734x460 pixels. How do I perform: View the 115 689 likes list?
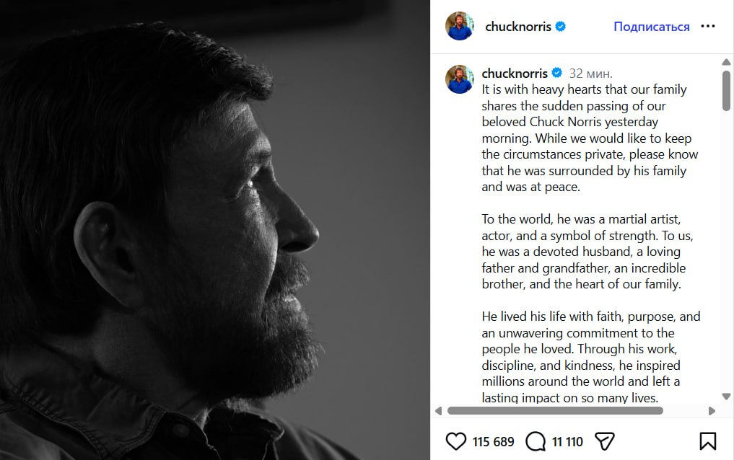(x=494, y=441)
